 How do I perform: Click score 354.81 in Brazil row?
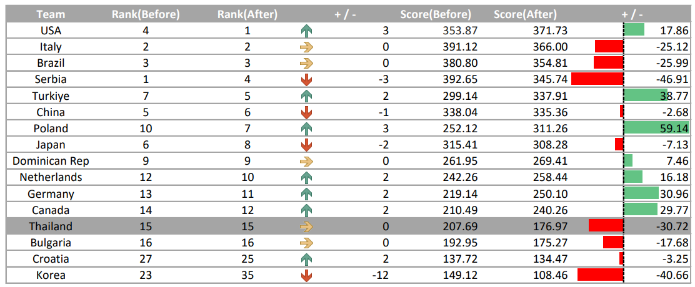tap(550, 63)
